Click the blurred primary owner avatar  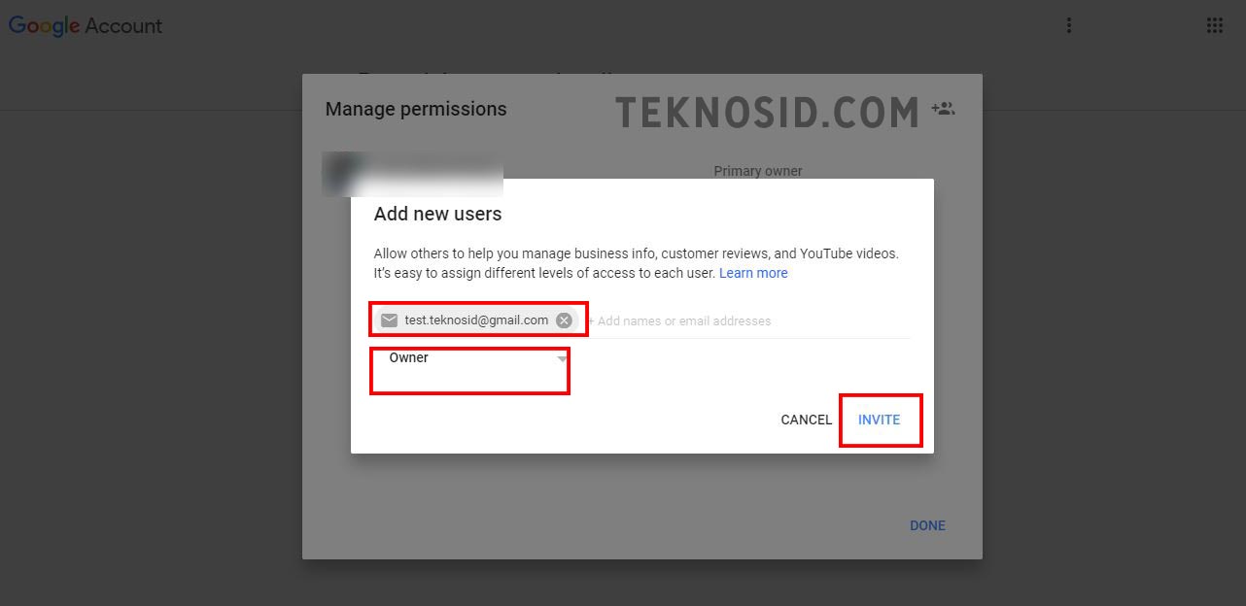click(344, 172)
